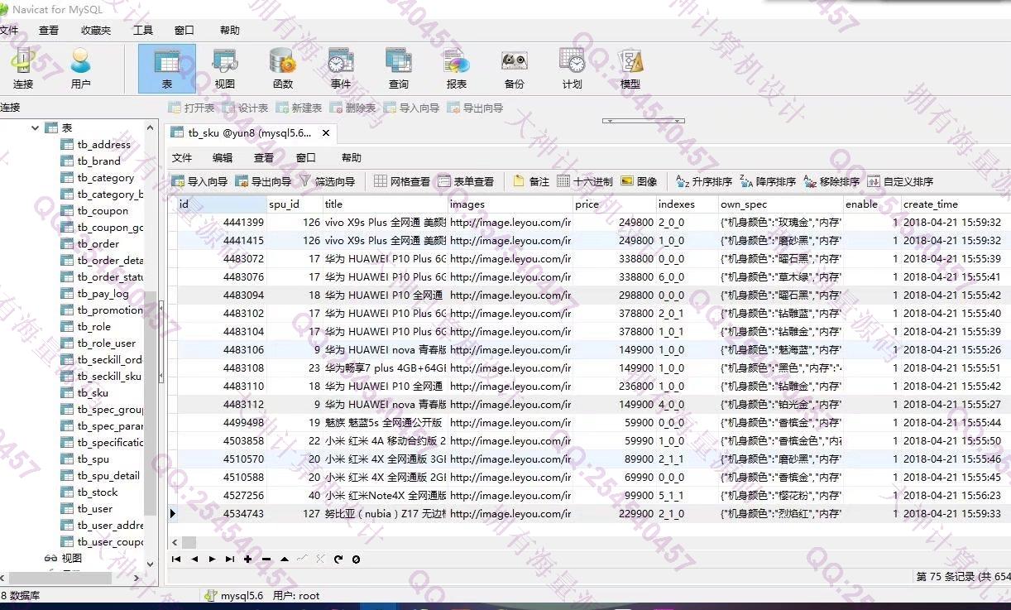Open the top 工具 menu
1011x610 pixels.
[143, 31]
